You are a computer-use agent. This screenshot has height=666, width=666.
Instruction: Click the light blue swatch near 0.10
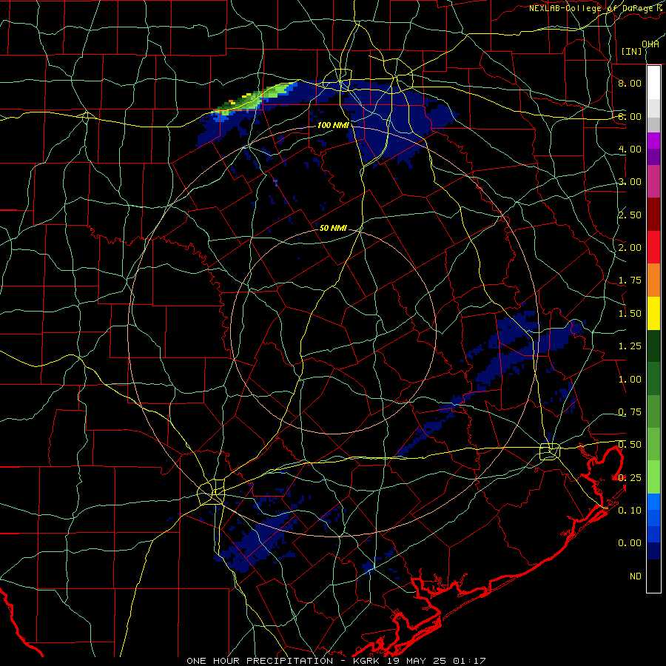653,502
